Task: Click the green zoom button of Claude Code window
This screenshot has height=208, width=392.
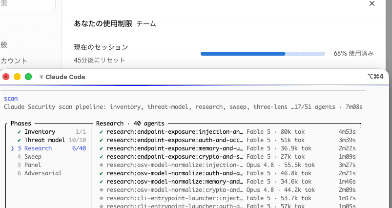Action: (28, 77)
